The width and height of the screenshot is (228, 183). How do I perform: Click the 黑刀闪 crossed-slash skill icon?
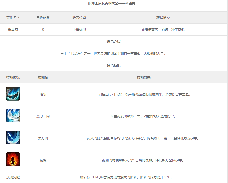pos(13,137)
